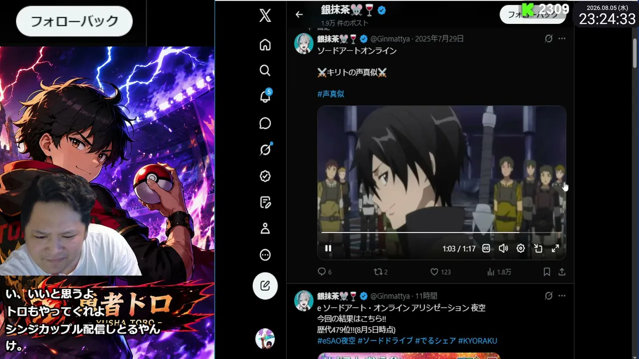Open the X logo home link

tap(265, 15)
